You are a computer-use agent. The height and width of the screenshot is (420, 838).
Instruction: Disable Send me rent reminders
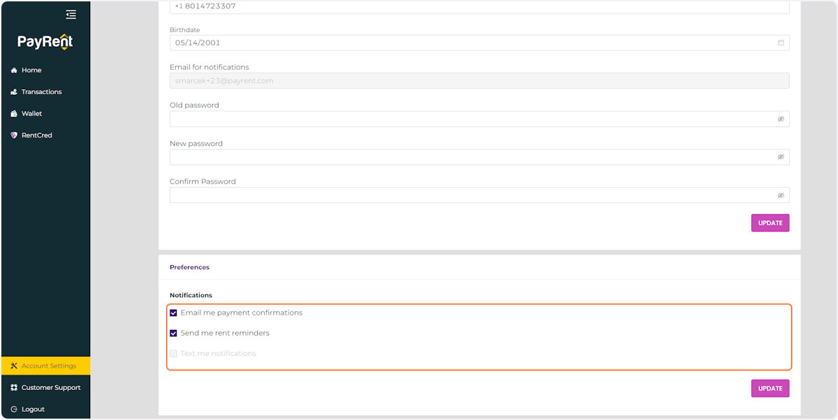(173, 333)
